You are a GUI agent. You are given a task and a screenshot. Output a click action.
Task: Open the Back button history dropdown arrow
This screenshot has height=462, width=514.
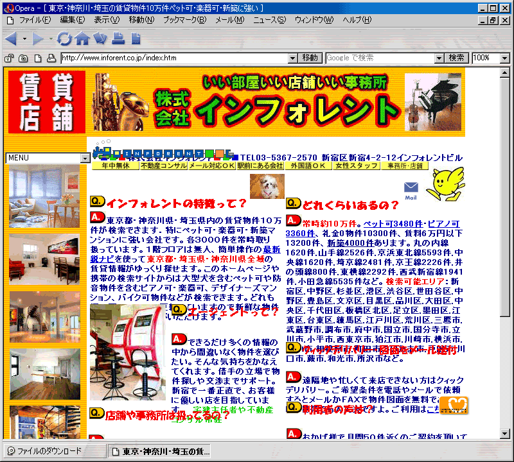point(24,39)
